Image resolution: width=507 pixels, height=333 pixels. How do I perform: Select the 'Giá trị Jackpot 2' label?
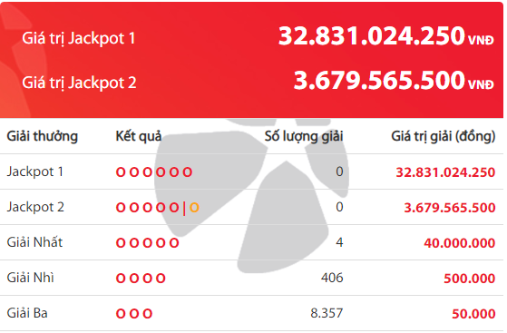[79, 83]
